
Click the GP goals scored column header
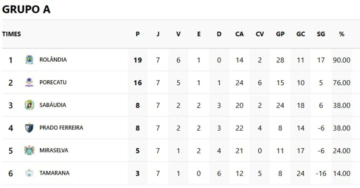click(280, 34)
